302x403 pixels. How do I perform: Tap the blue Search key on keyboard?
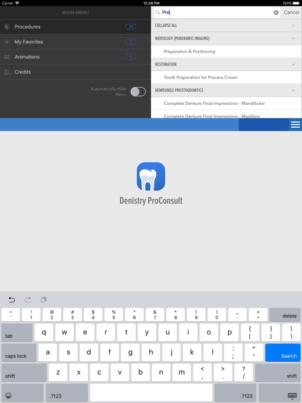pos(283,353)
